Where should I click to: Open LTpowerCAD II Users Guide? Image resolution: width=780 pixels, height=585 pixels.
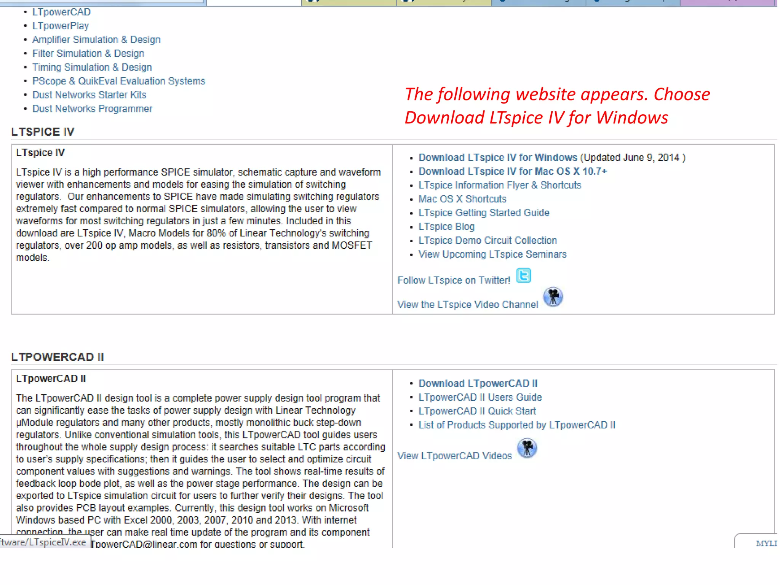(x=480, y=397)
